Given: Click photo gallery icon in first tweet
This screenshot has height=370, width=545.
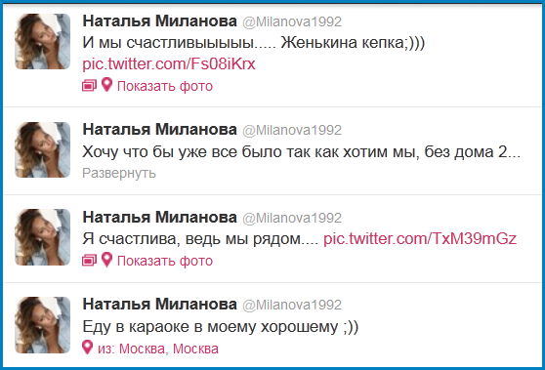Looking at the screenshot, I should coord(89,86).
